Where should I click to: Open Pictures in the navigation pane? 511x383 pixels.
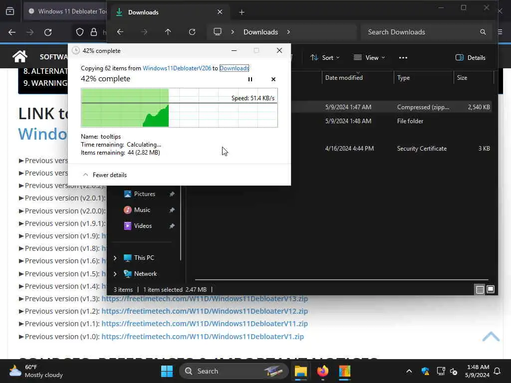pos(144,194)
